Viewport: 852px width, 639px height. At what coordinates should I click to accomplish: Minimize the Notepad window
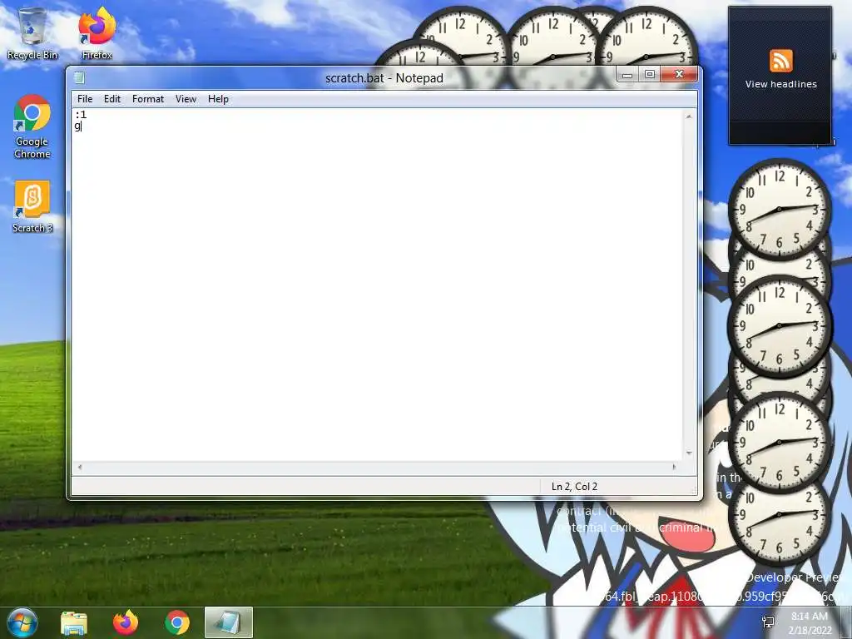click(627, 74)
